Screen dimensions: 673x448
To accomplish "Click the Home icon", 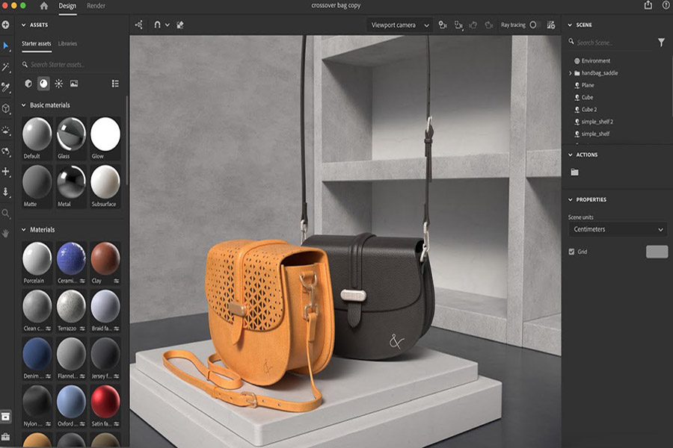I will click(x=44, y=5).
